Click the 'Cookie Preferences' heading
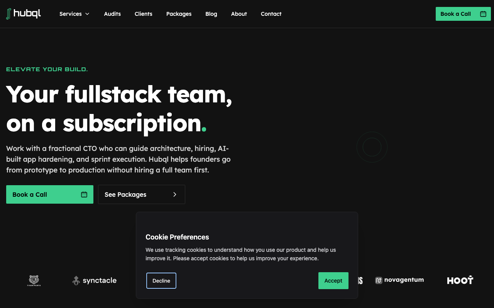 coord(177,237)
